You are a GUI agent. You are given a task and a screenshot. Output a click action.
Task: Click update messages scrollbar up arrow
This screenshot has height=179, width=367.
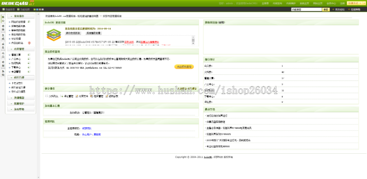click(x=193, y=37)
